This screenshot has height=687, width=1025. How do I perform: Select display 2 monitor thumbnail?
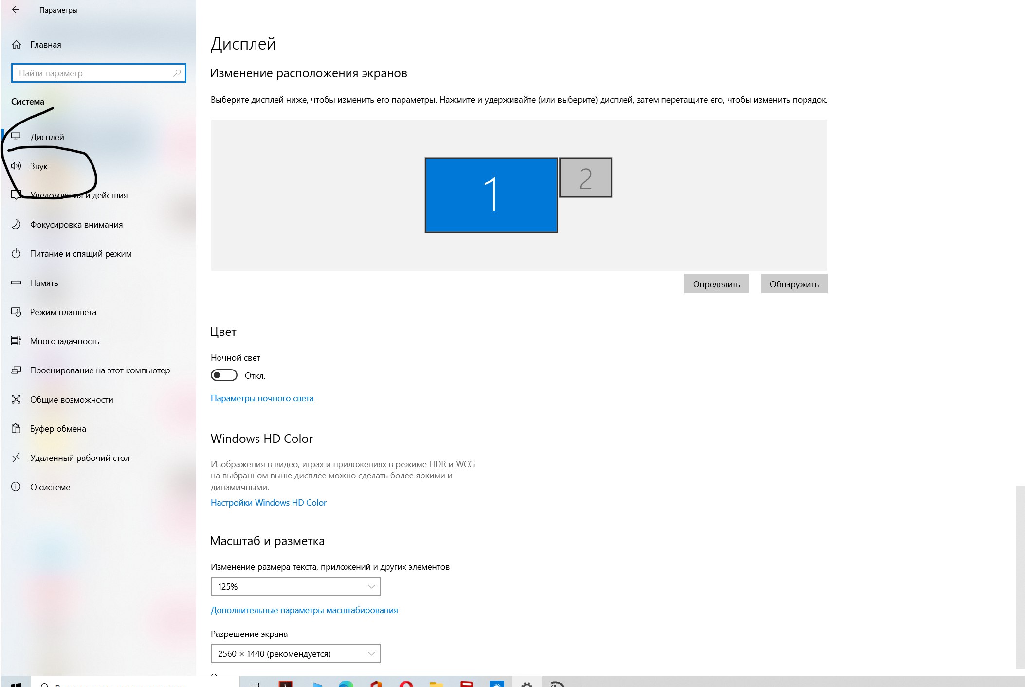pos(586,177)
